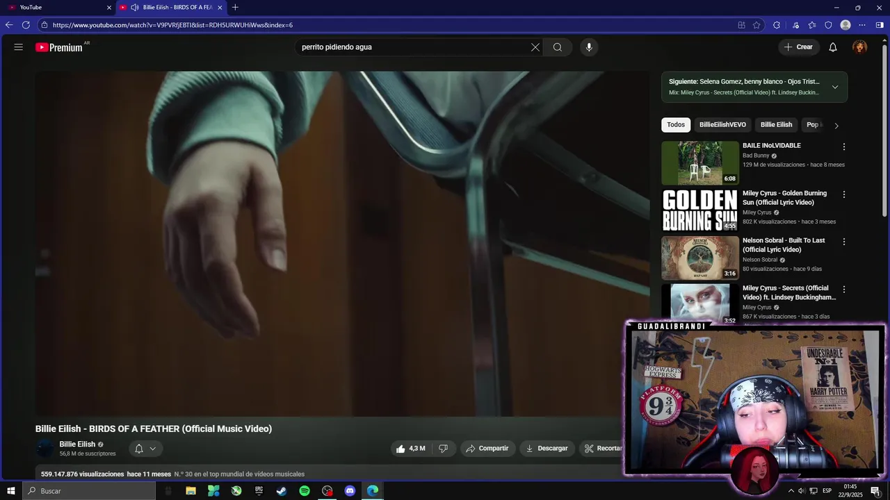Click the Crear button

[798, 47]
